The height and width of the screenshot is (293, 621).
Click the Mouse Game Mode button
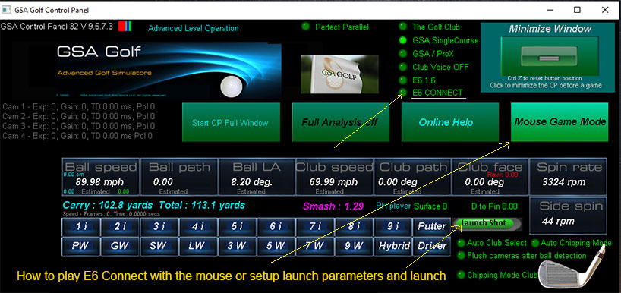[x=560, y=122]
